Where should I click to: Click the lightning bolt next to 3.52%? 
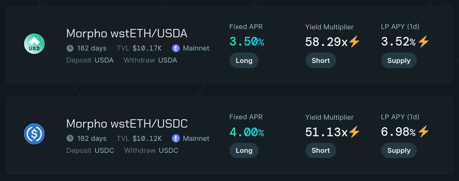[423, 42]
